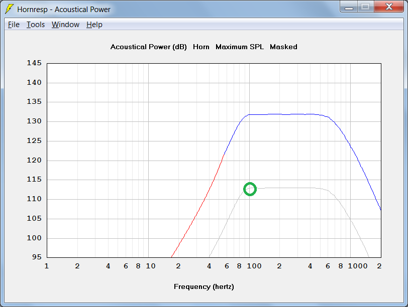Open the Help menu
Viewport: 408px width, 307px height.
(94, 25)
